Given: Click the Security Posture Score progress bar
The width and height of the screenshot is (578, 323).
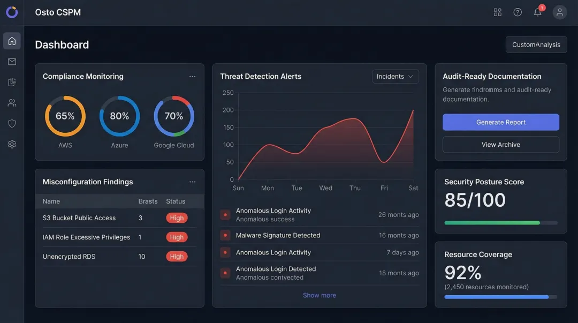Looking at the screenshot, I should pos(500,222).
